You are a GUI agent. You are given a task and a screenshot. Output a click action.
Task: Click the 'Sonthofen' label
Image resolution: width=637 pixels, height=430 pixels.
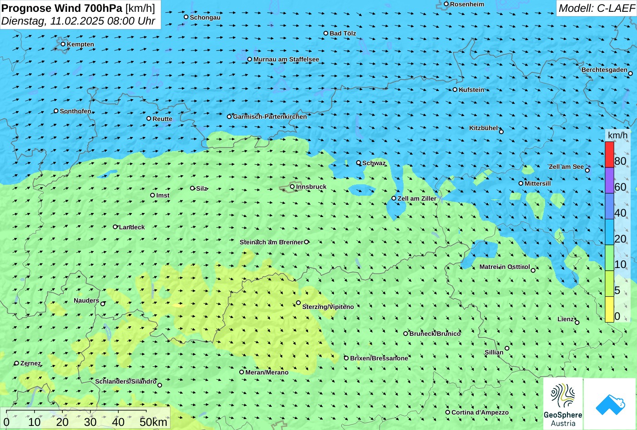76,111
